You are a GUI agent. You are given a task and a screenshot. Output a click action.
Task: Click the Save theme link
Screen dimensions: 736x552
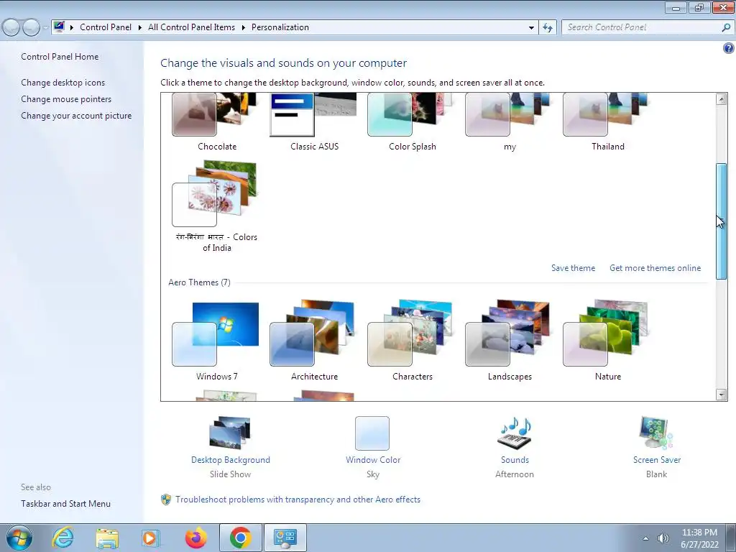573,268
